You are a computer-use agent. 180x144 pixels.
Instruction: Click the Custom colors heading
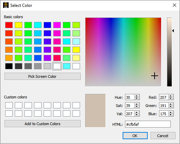coord(15,97)
